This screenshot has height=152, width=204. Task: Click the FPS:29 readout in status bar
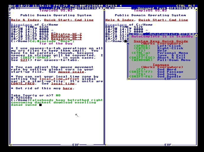pos(61,6)
